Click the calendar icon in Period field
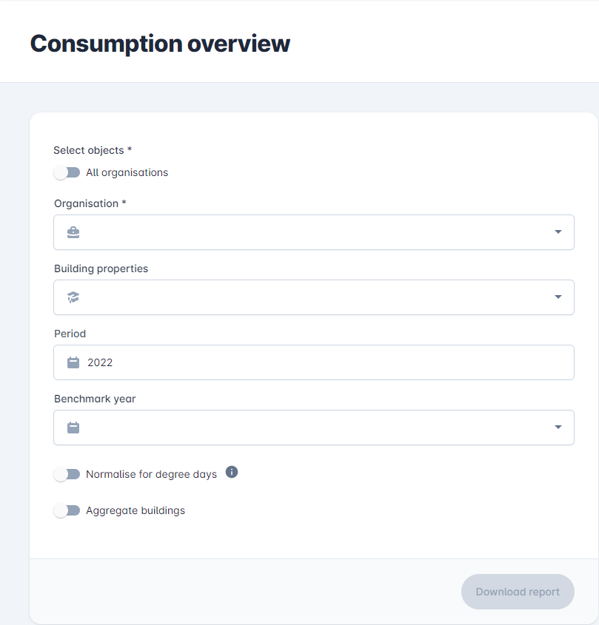Viewport: 599px width, 625px height. (x=73, y=362)
